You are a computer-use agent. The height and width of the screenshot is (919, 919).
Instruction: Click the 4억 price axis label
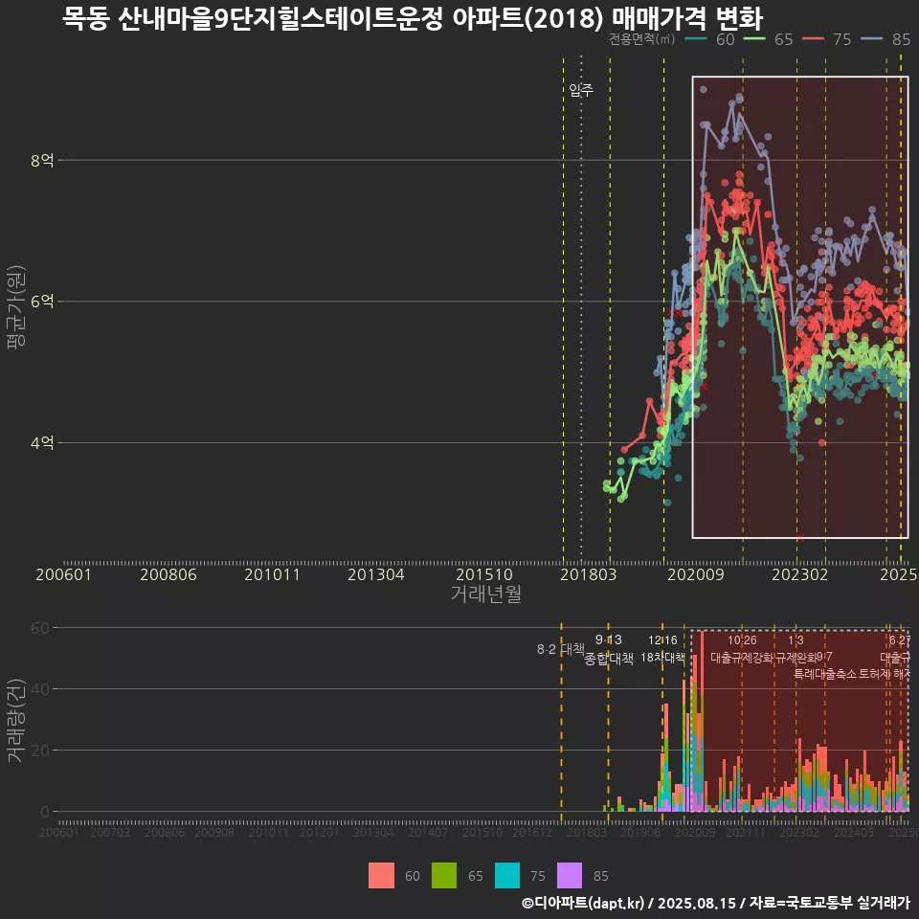(42, 442)
